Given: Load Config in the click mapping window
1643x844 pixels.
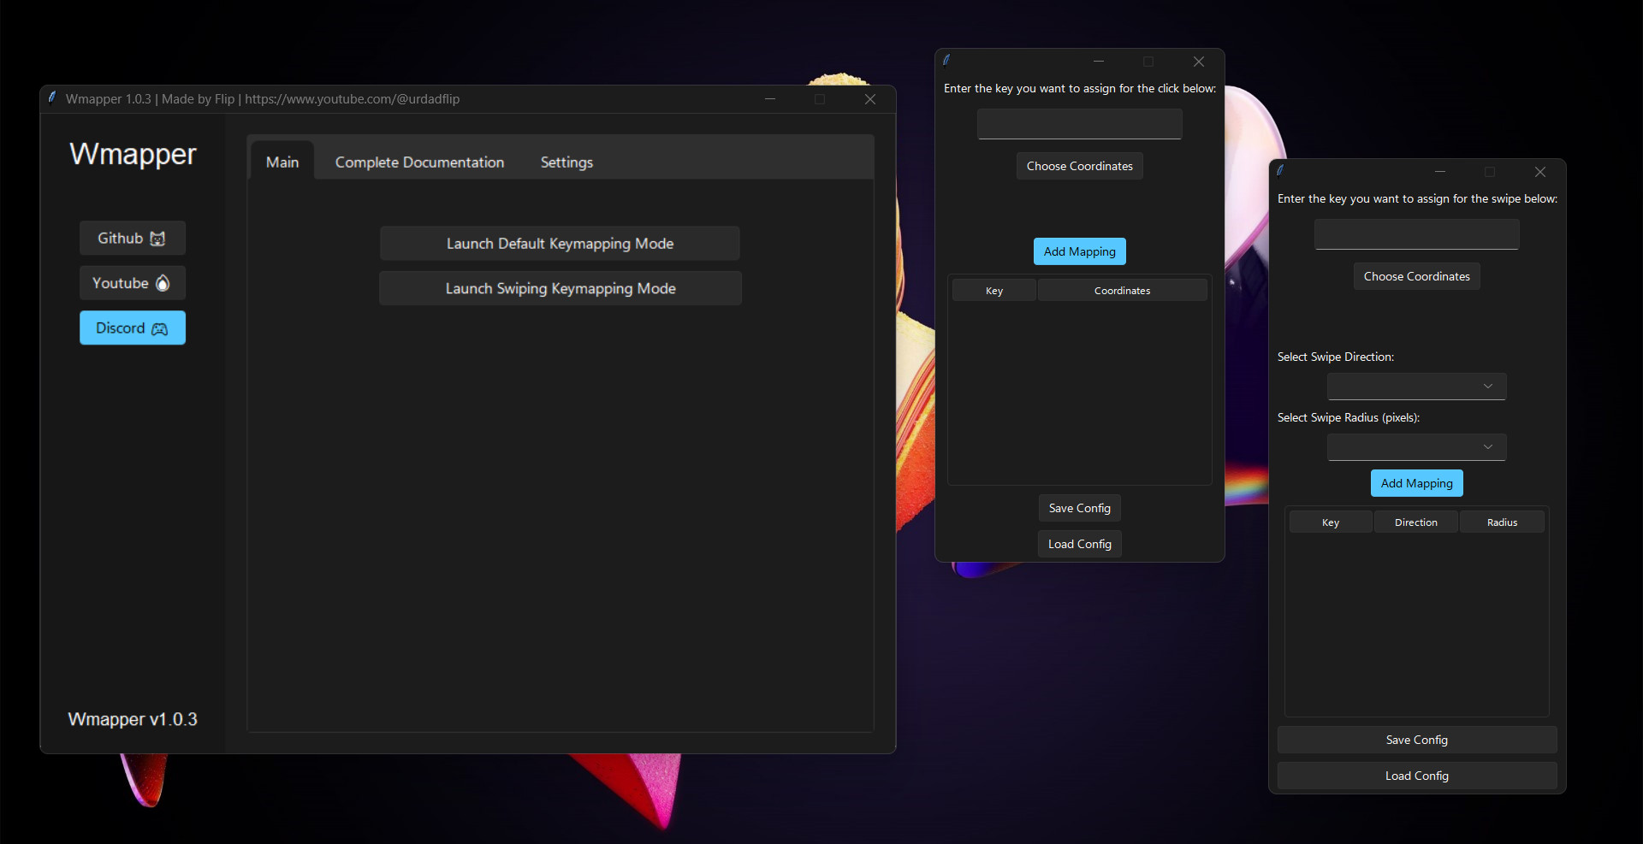Looking at the screenshot, I should pyautogui.click(x=1080, y=544).
